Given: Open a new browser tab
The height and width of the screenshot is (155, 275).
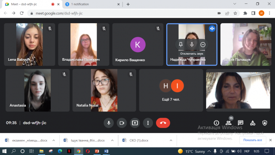Looking at the screenshot, I should 128,4.
